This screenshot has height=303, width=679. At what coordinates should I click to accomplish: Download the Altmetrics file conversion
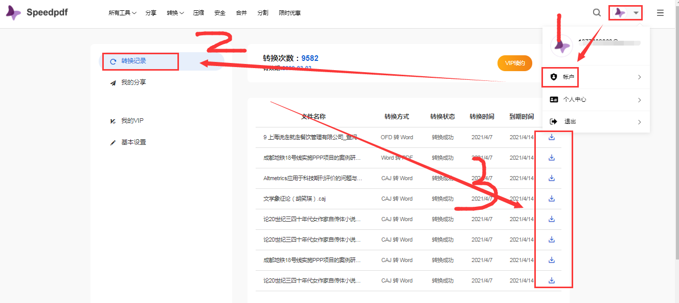[x=552, y=178]
